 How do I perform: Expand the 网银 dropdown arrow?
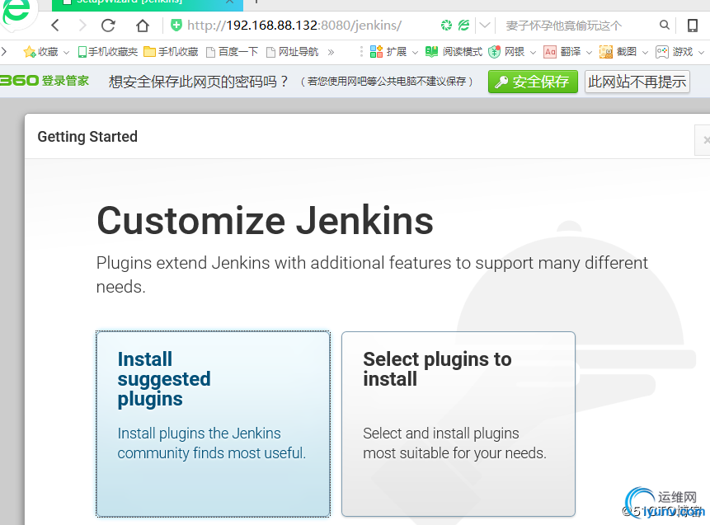pos(533,53)
